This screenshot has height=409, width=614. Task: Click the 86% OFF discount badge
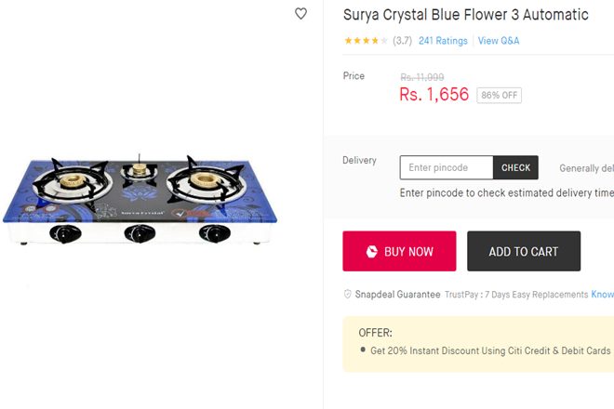pos(499,96)
